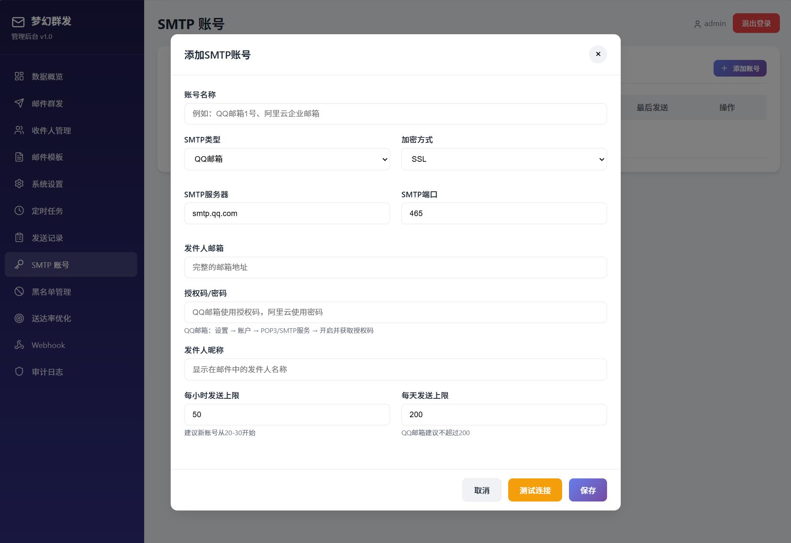Click the SMTP 账号 key icon
The image size is (791, 543).
[x=19, y=264]
